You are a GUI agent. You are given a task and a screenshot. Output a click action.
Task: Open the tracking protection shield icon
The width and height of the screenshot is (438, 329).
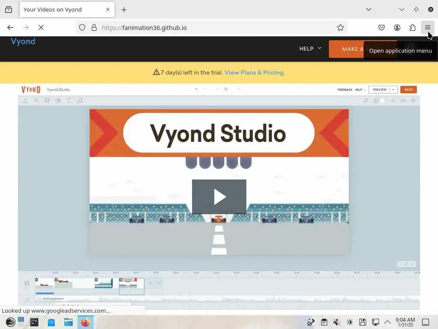pyautogui.click(x=82, y=27)
